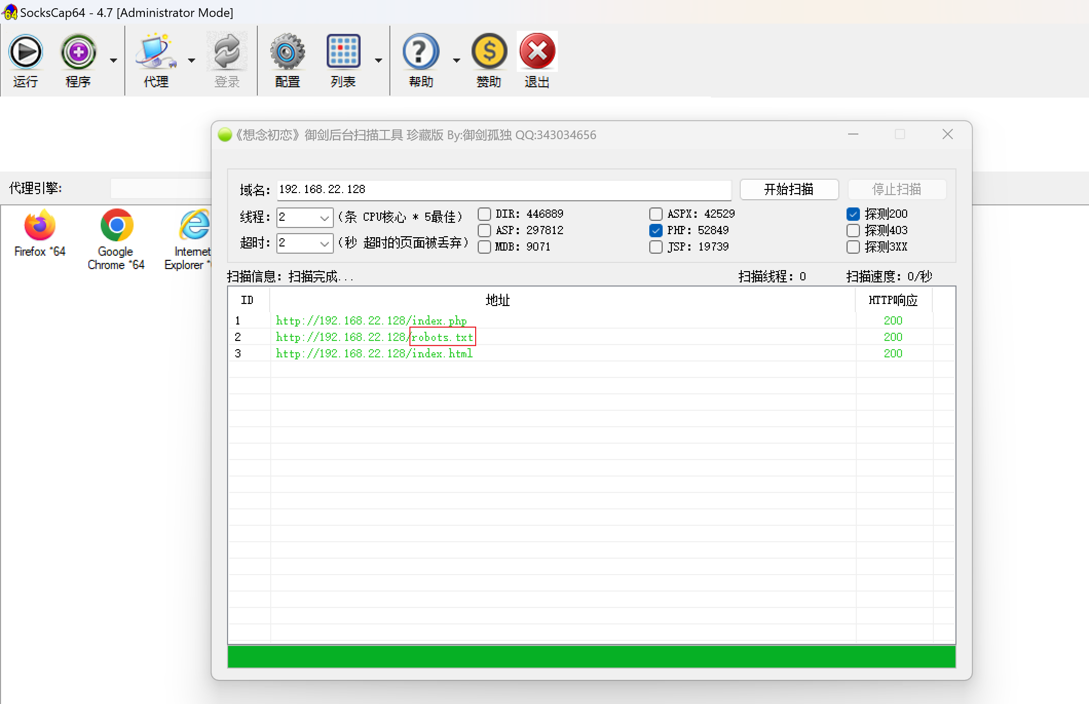The image size is (1089, 704).
Task: Enable the DIR: 446889 dictionary checkbox
Action: 484,214
